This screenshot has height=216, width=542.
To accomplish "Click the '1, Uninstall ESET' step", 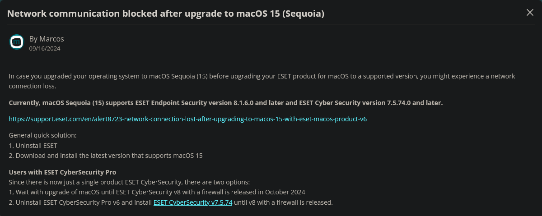I will pyautogui.click(x=33, y=145).
